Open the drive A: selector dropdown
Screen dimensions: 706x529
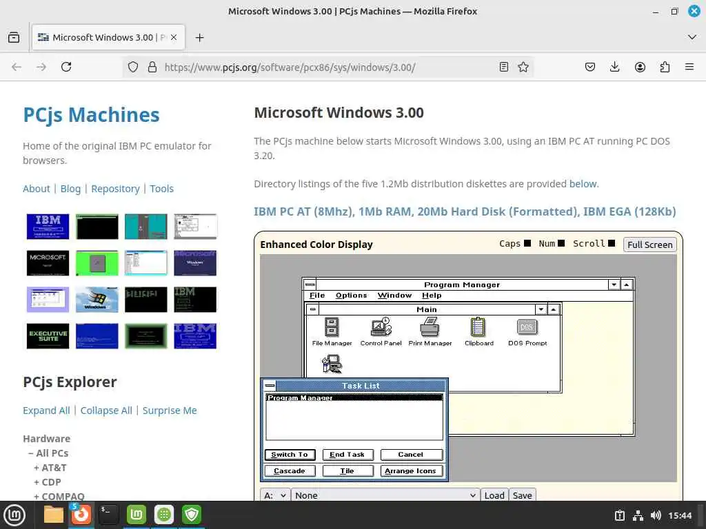pyautogui.click(x=275, y=495)
